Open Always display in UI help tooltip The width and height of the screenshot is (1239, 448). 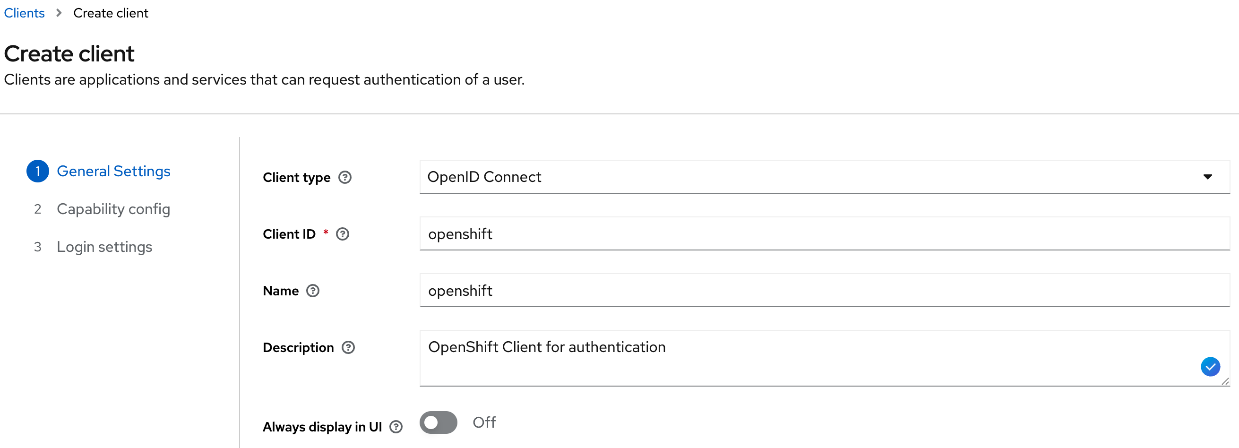(396, 426)
